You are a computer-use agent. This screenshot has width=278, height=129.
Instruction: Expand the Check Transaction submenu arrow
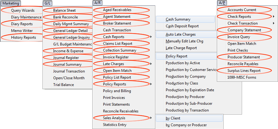click(x=274, y=23)
